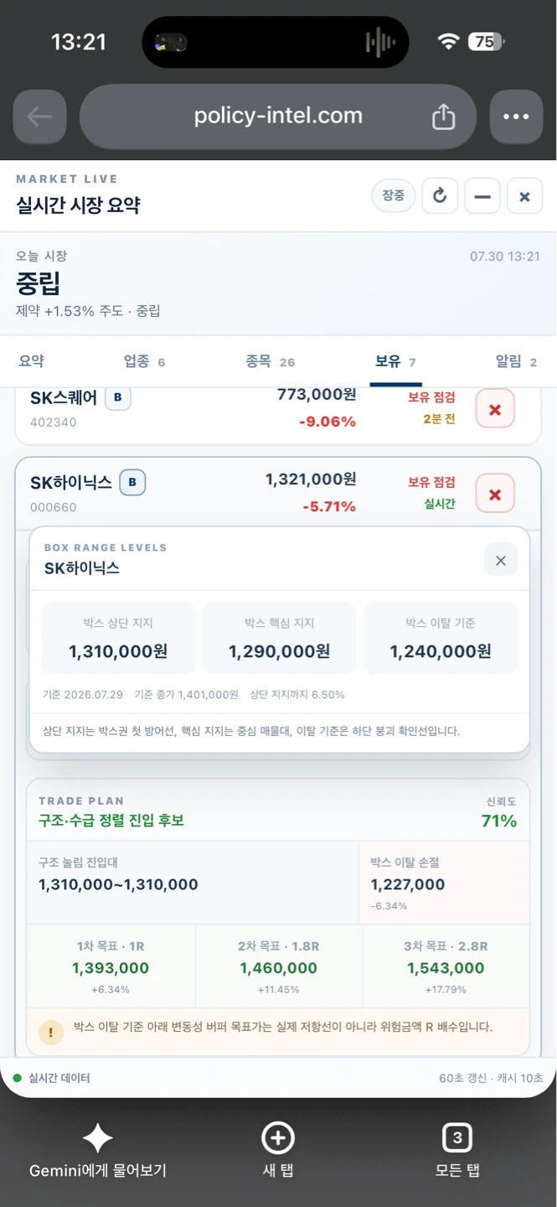This screenshot has height=1207, width=557.
Task: Ask Gemini via Gemini에게 물어보기 button
Action: click(x=98, y=1152)
